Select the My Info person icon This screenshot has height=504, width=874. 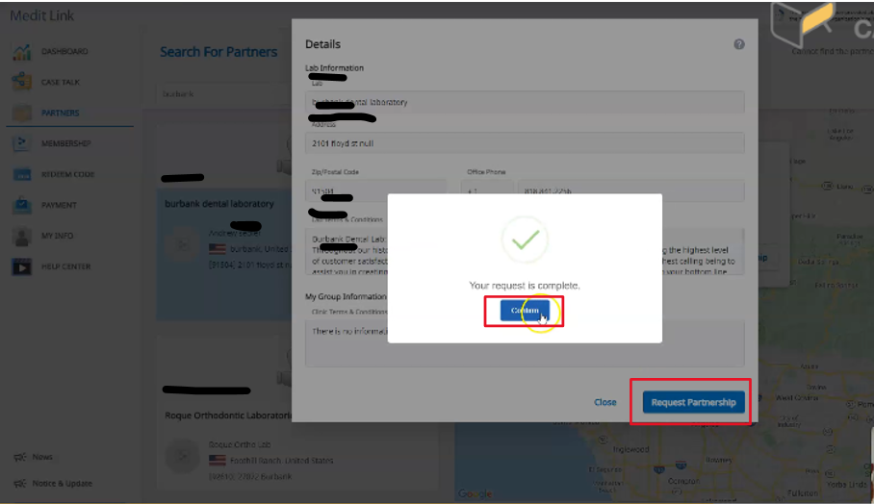tap(22, 236)
